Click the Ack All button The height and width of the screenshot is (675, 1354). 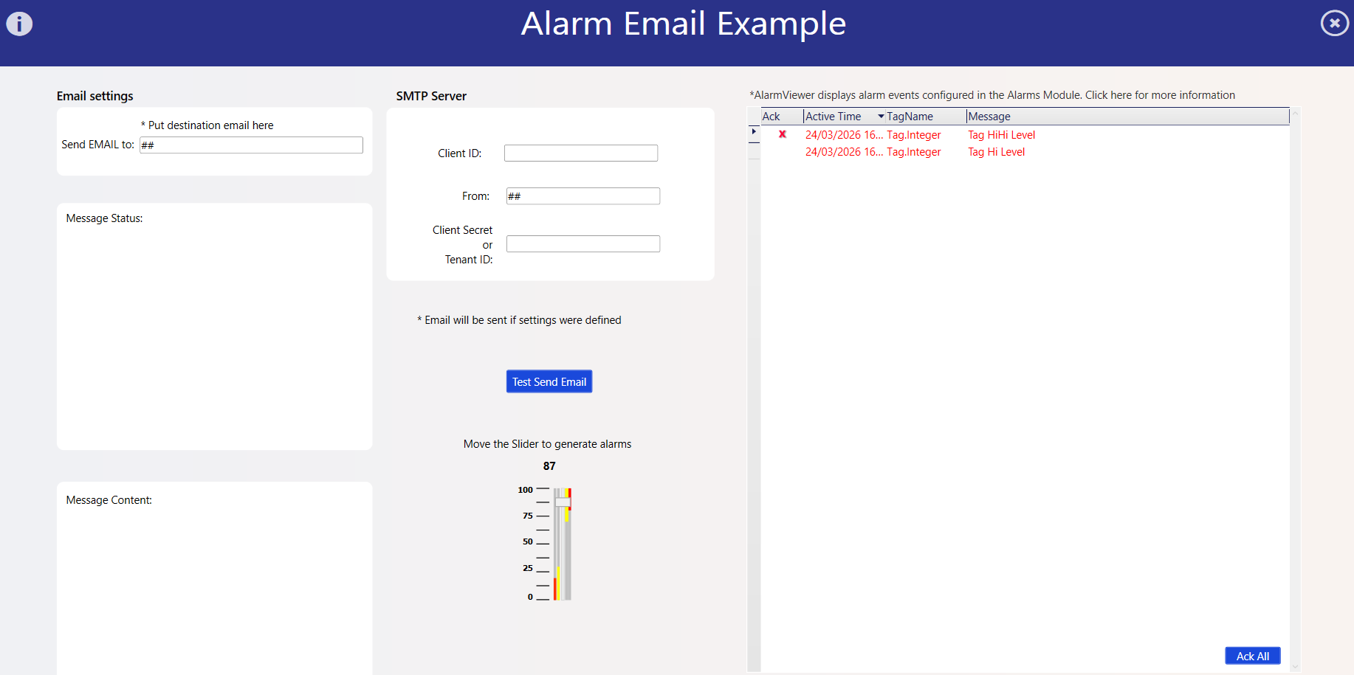coord(1252,656)
